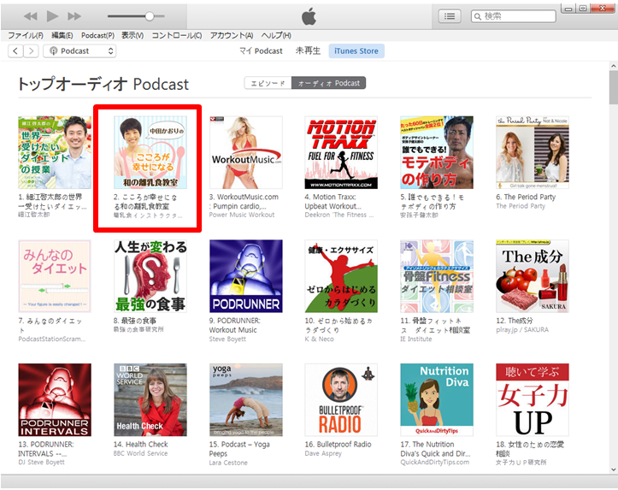Expand the Podcast media type dropdown

click(x=79, y=50)
